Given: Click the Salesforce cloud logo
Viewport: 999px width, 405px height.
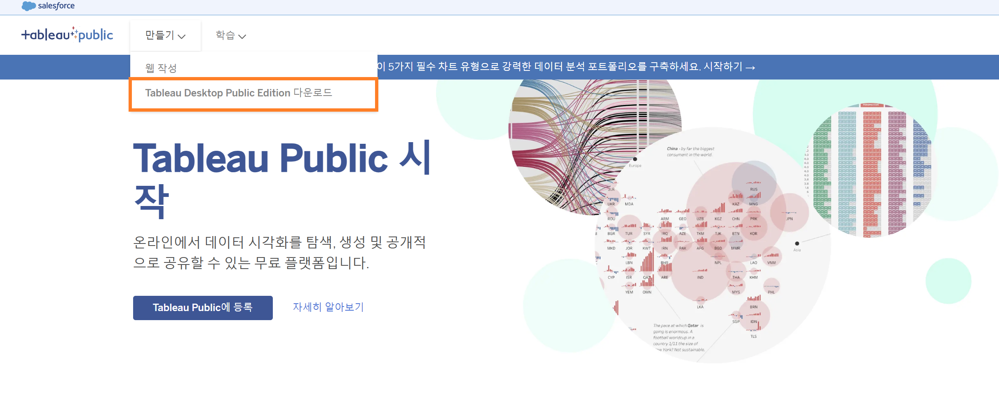Looking at the screenshot, I should 48,6.
